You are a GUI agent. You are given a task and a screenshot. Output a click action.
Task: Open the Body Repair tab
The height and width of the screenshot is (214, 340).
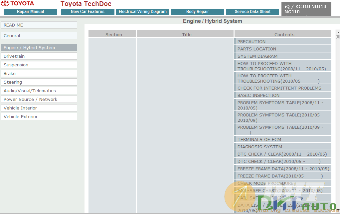point(198,12)
